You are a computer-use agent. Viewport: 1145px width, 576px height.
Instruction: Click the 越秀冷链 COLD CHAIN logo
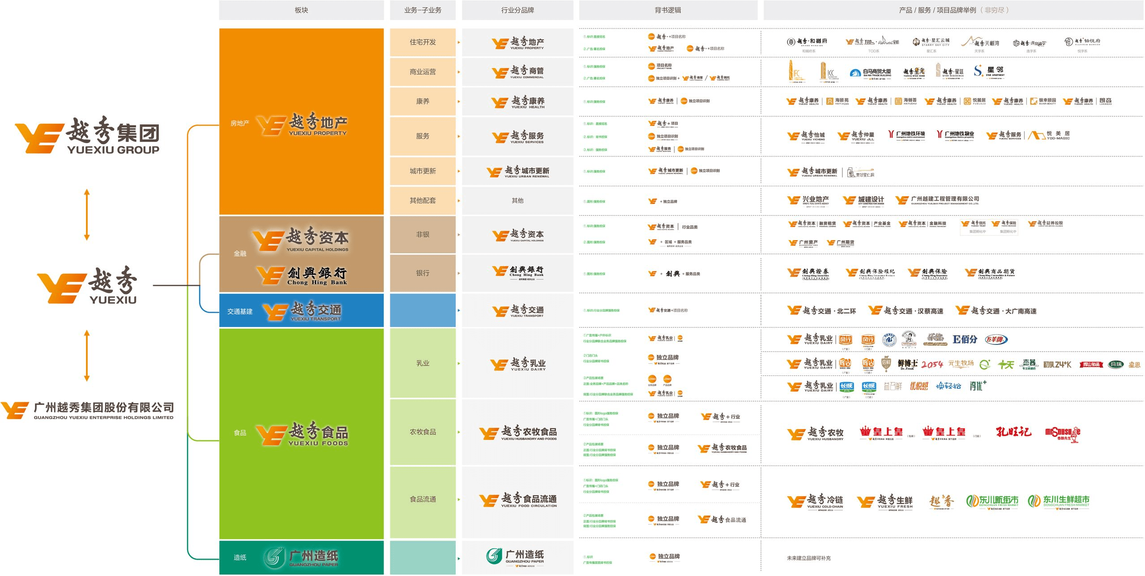[x=815, y=502]
